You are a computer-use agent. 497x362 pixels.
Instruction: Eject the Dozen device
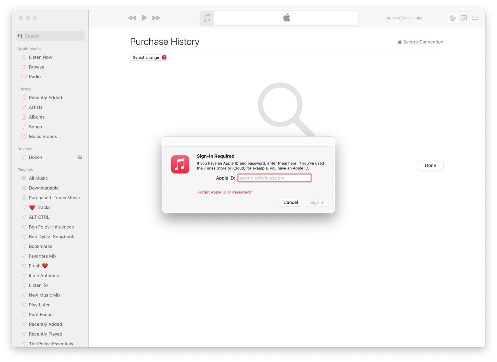click(80, 158)
